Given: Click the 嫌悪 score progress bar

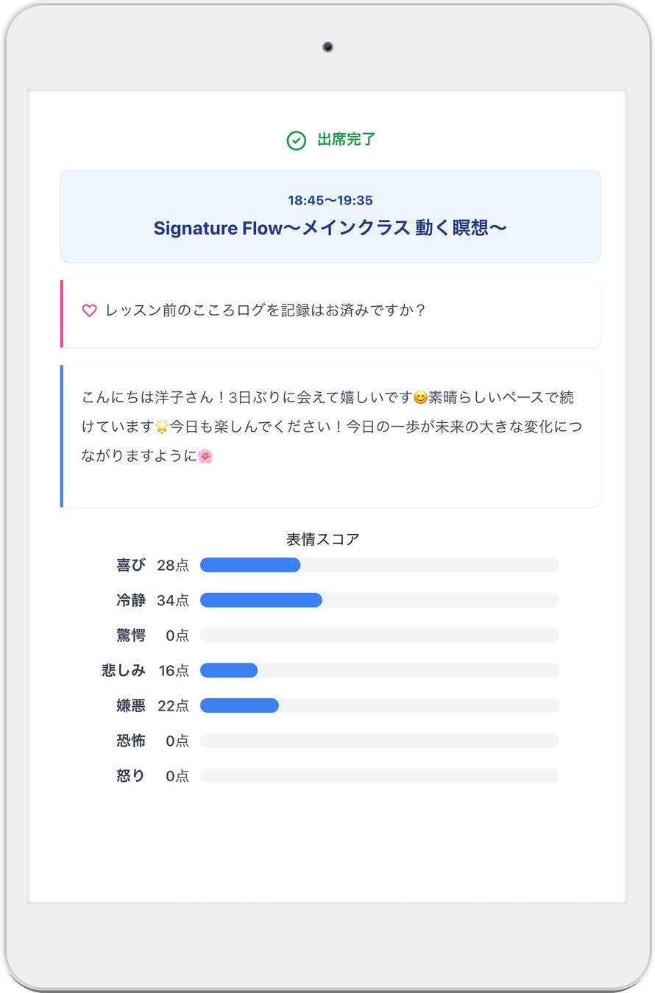Looking at the screenshot, I should click(379, 705).
